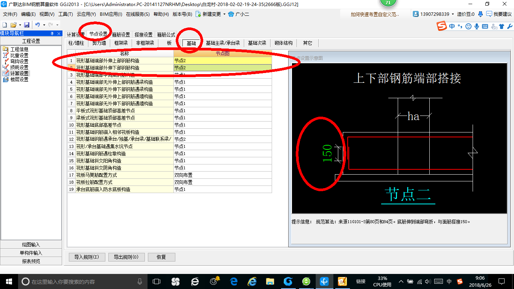Open Microsoft Edge from taskbar
514x289 pixels.
(x=233, y=281)
